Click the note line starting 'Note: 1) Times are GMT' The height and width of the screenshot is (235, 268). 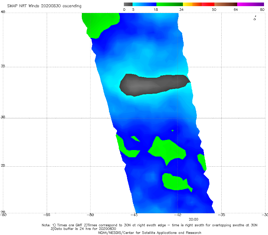[x=149, y=225]
